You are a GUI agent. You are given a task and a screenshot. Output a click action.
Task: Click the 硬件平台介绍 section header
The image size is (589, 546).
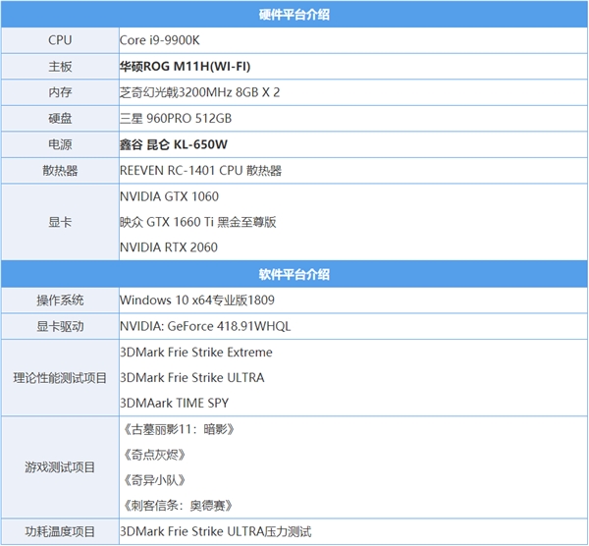294,14
